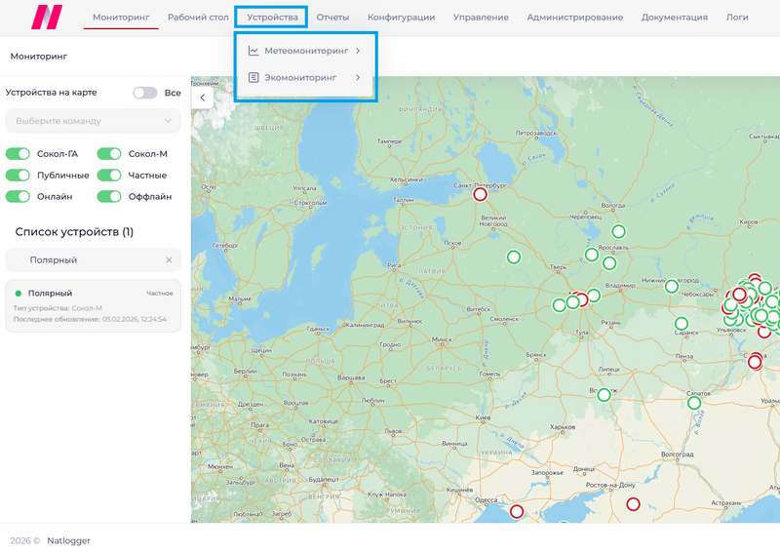780x554 pixels.
Task: Click the Natlogger footer link
Action: tap(68, 540)
